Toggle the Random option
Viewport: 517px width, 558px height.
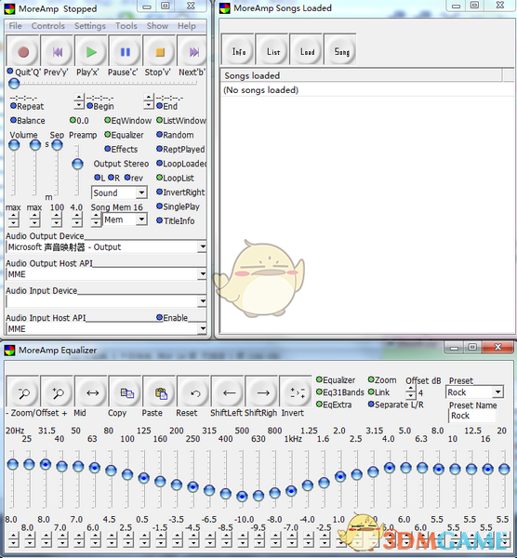[x=176, y=135]
